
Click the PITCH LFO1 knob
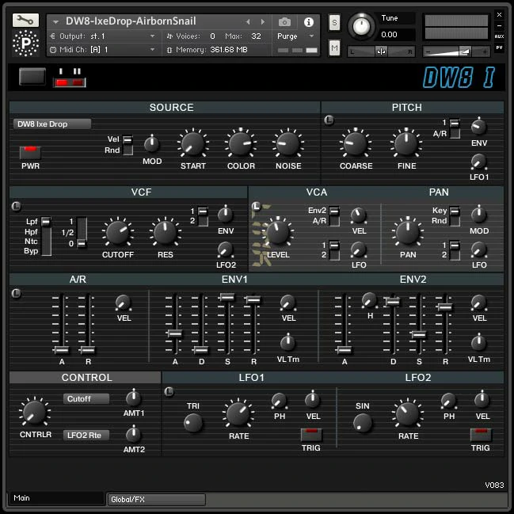tap(478, 162)
